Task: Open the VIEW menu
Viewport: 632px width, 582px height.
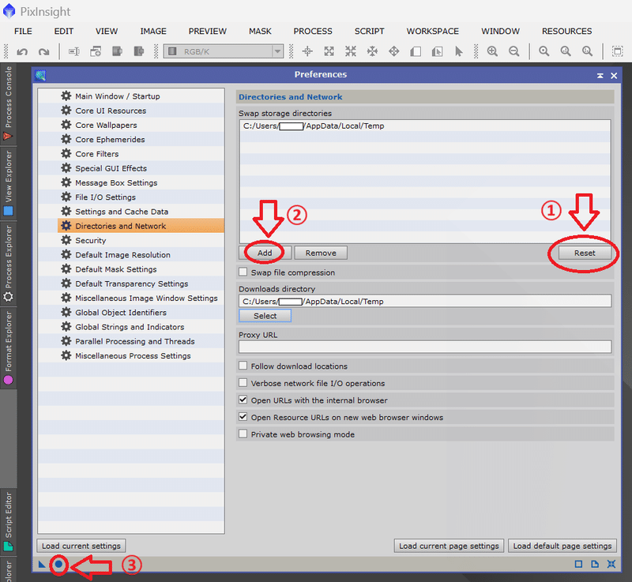Action: 107,31
